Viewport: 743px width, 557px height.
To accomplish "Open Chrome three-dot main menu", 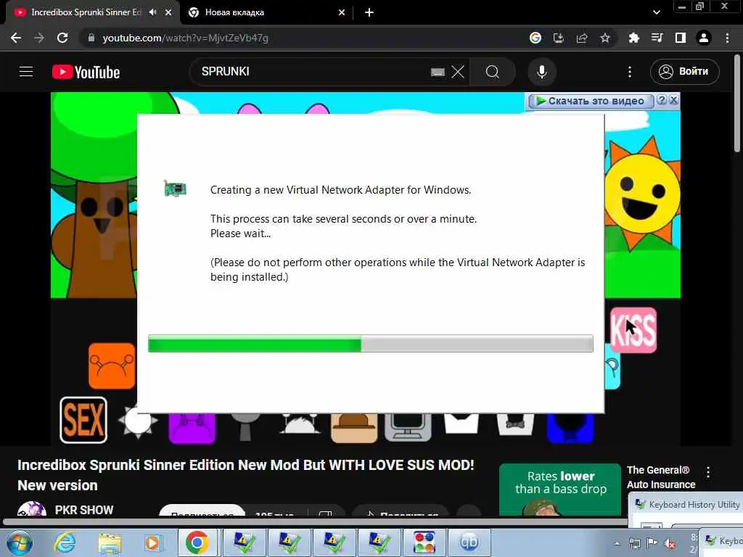I will (727, 38).
